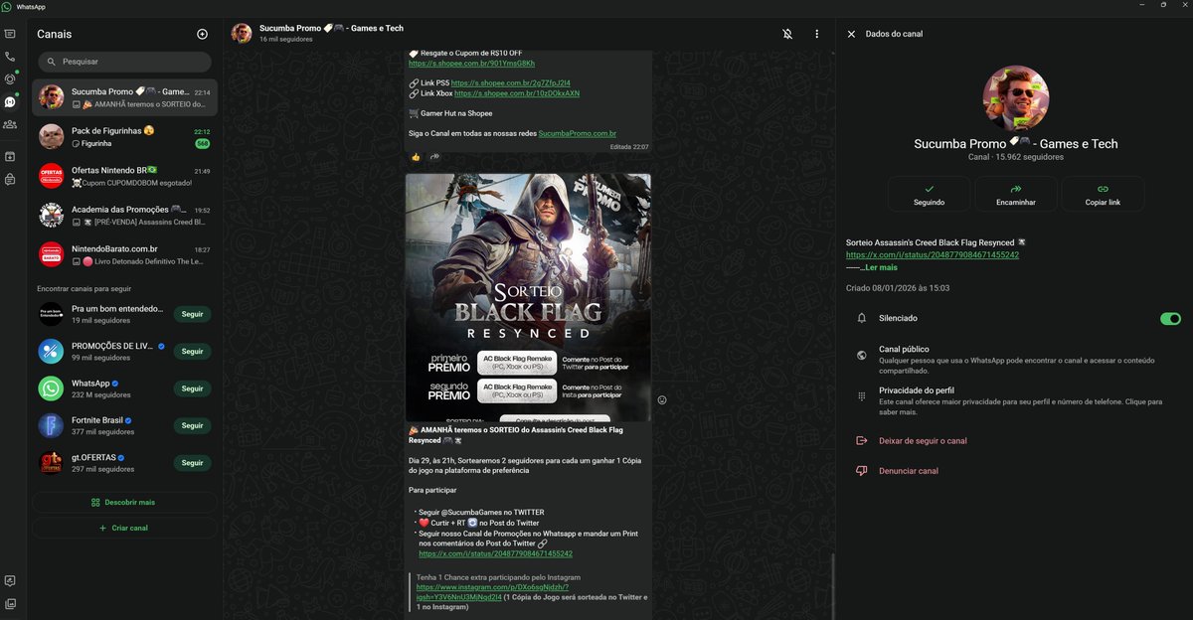Click the Criar canal button
Image resolution: width=1193 pixels, height=620 pixels.
[x=124, y=528]
